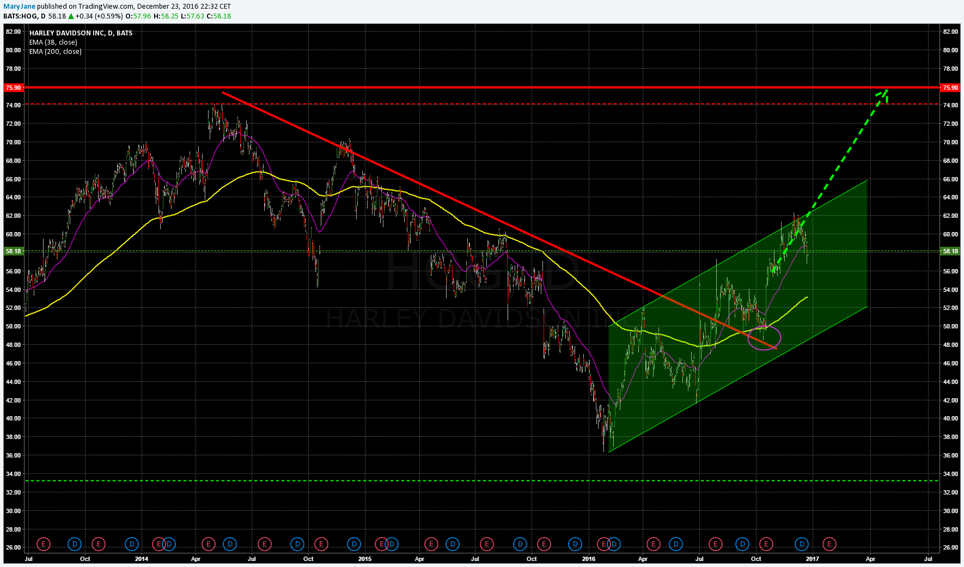The width and height of the screenshot is (964, 567).
Task: Click the E earnings marker just after Jul 2015
Action: tap(486, 544)
